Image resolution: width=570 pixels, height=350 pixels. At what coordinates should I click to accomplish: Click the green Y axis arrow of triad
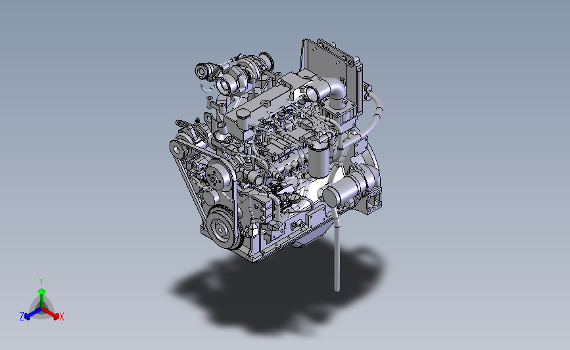(x=42, y=298)
